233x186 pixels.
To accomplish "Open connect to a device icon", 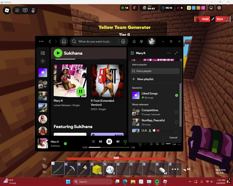I will pyautogui.click(x=157, y=144).
